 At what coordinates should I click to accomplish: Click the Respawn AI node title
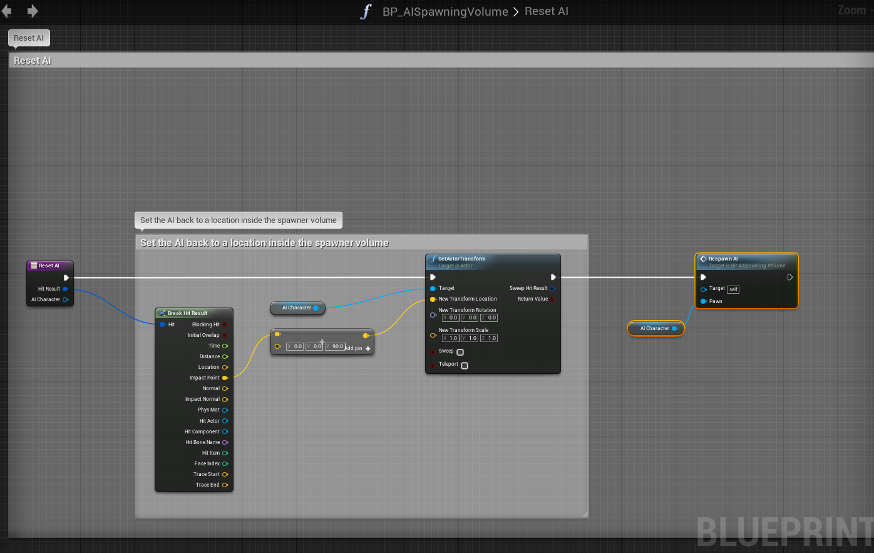point(723,259)
